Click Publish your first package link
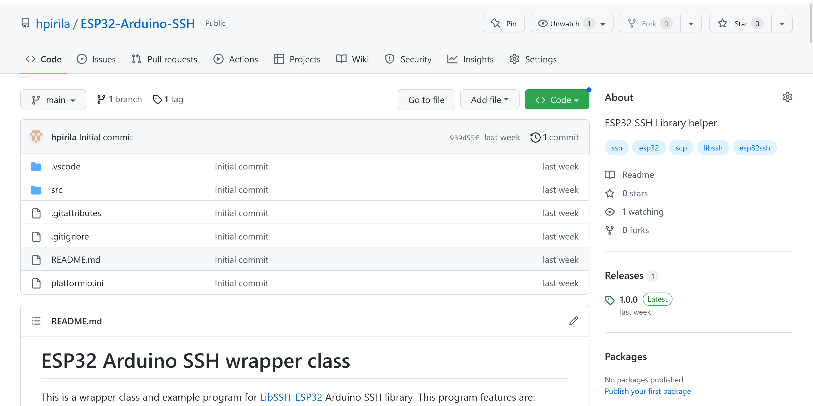Screen dimensions: 813x406 point(648,391)
